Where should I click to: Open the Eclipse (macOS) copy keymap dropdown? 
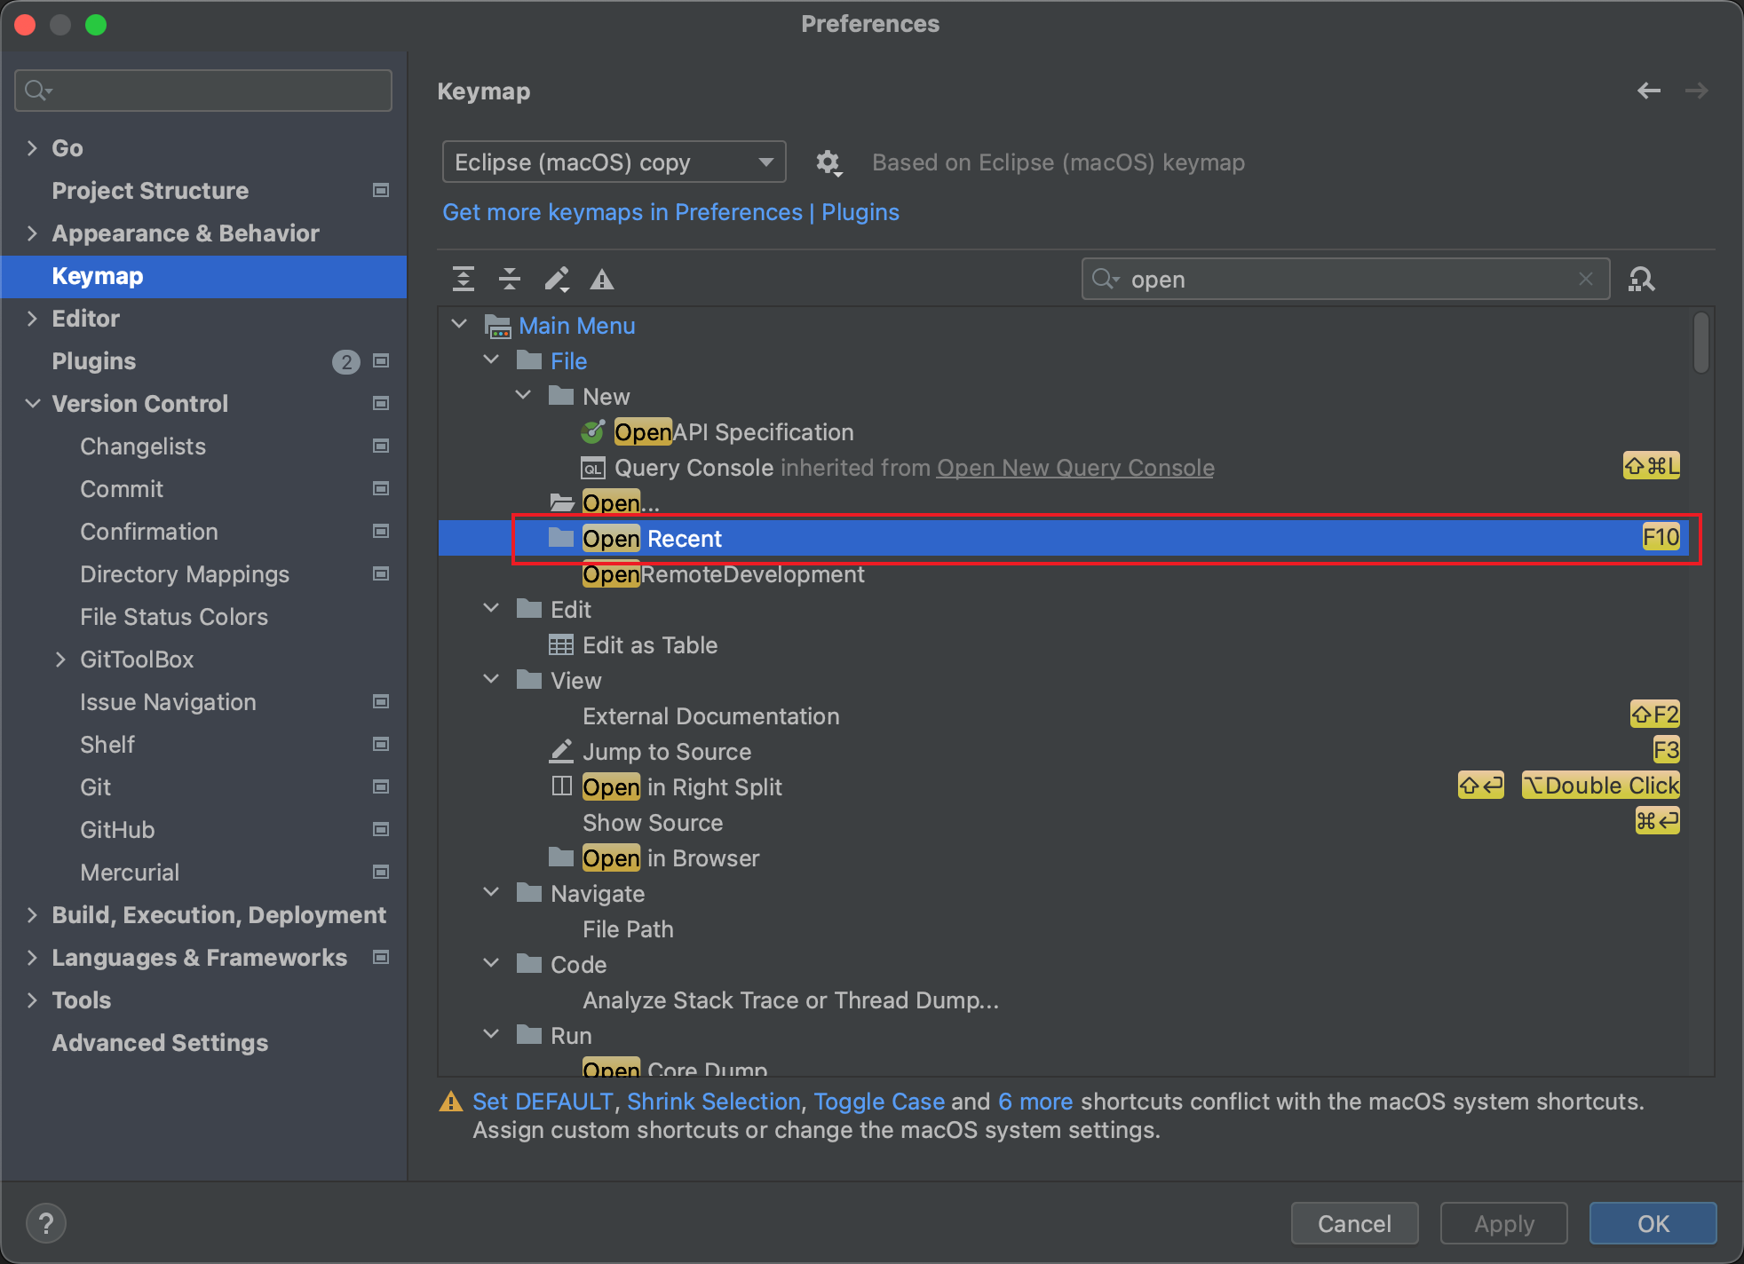[x=614, y=162]
